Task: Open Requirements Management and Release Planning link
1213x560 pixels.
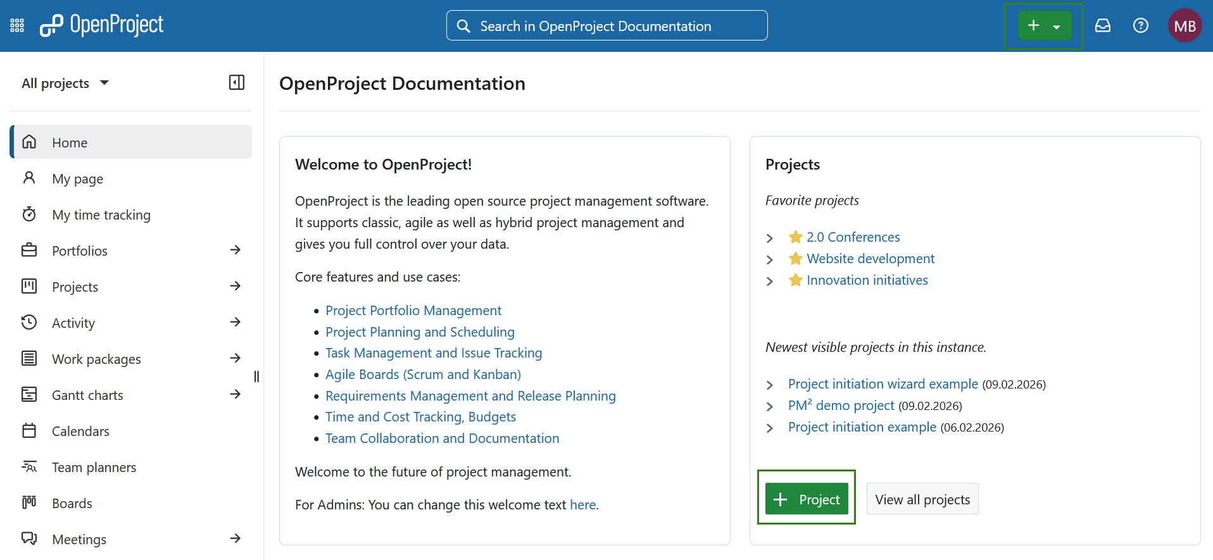Action: 470,395
